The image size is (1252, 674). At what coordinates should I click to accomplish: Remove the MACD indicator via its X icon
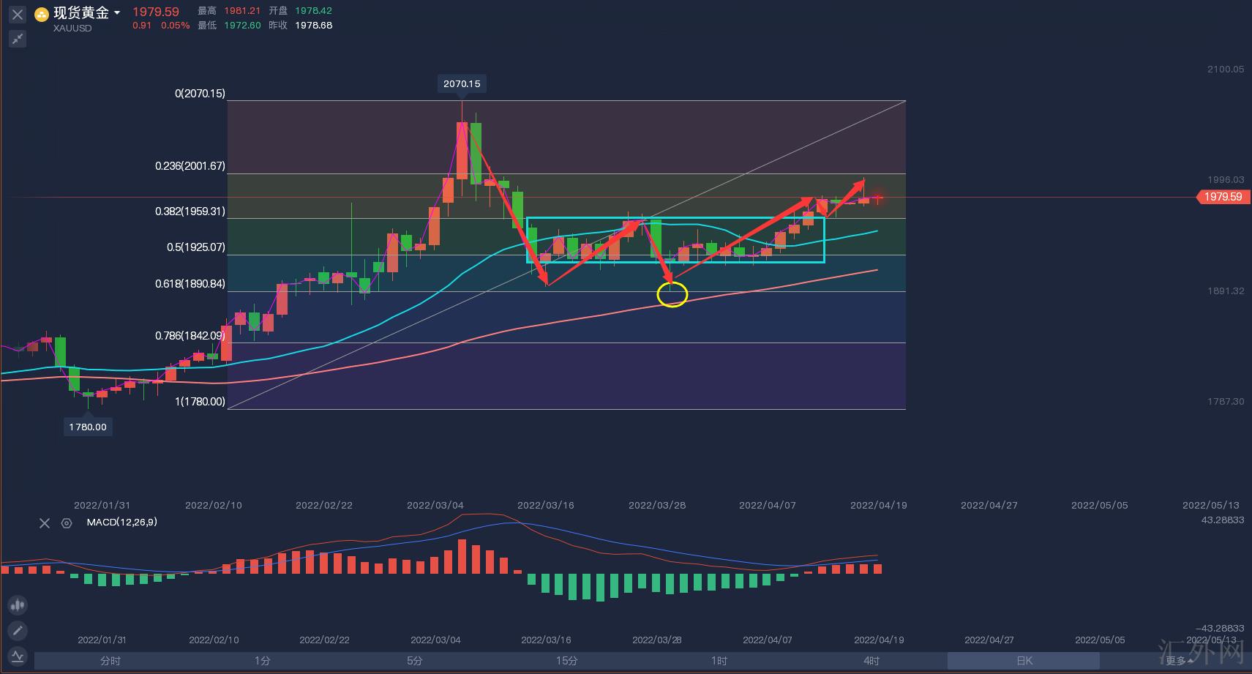coord(45,523)
